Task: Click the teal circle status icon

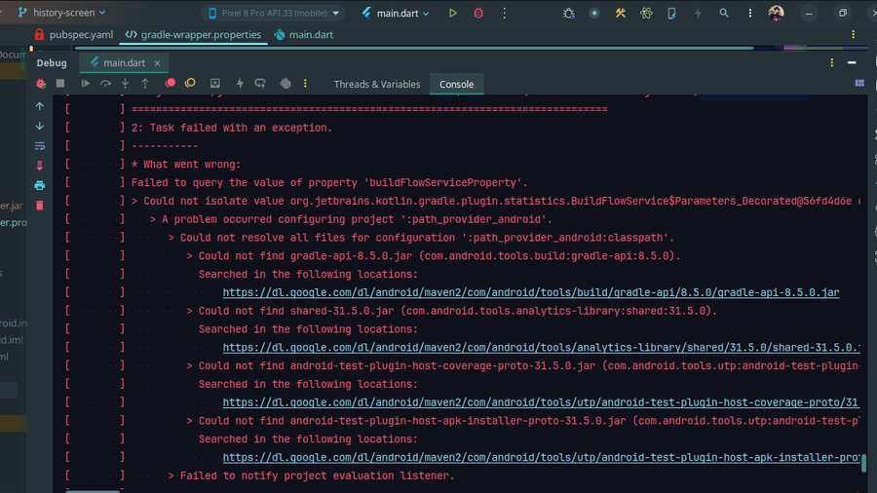Action: pos(594,13)
